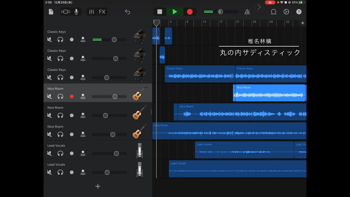This screenshot has width=350, height=197.
Task: Click the undo arrow
Action: coord(127,12)
